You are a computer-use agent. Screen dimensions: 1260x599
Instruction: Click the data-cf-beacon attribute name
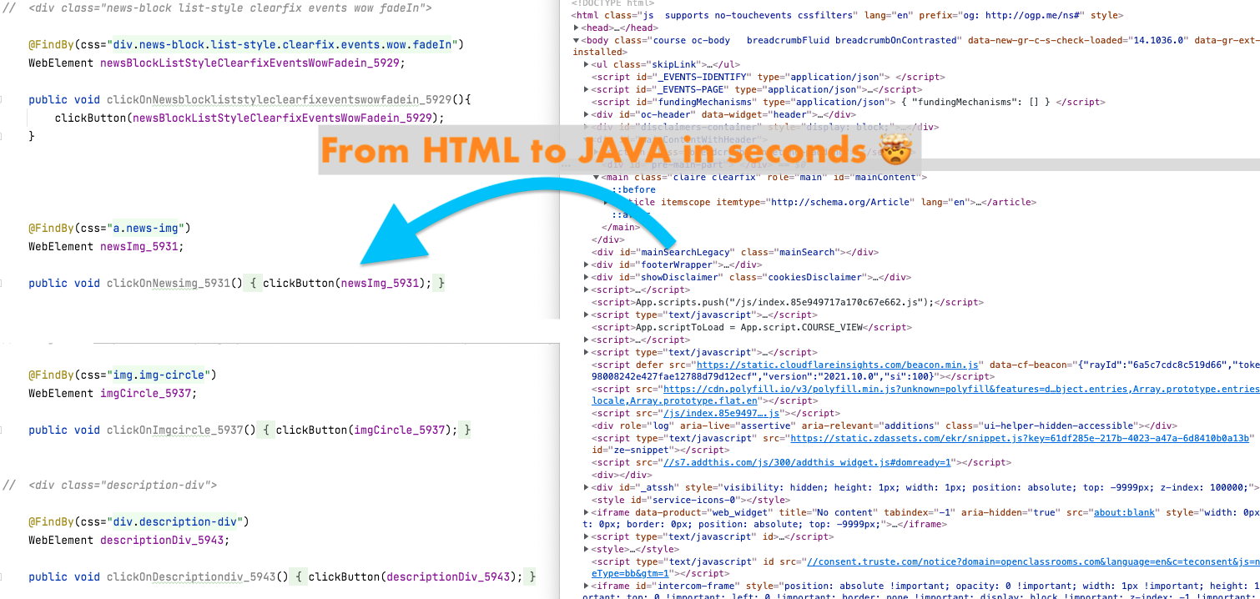[1026, 365]
